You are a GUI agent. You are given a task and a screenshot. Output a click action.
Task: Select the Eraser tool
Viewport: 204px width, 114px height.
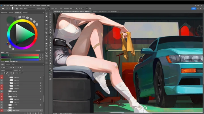(50, 43)
